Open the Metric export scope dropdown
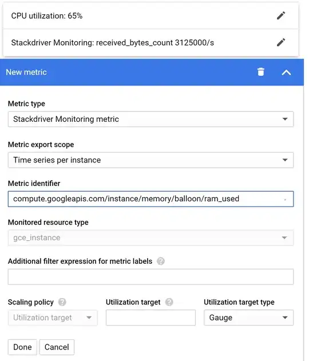309x361 pixels. pyautogui.click(x=150, y=160)
